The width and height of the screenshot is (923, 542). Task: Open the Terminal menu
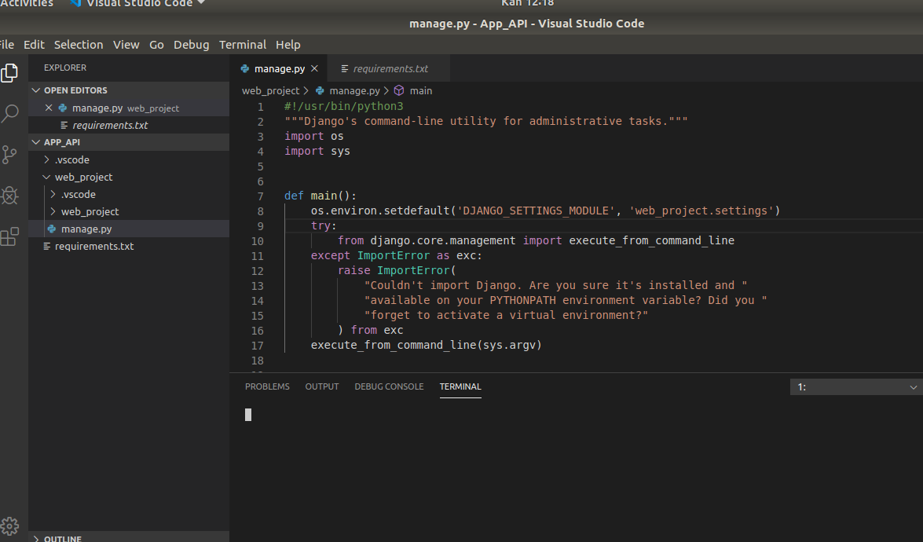click(x=243, y=45)
